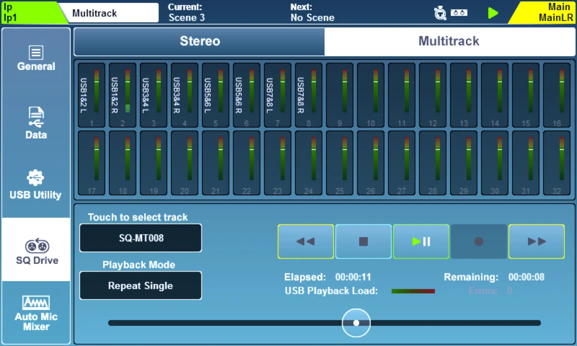The image size is (577, 346).
Task: Click the playback position slider handle
Action: coord(356,323)
